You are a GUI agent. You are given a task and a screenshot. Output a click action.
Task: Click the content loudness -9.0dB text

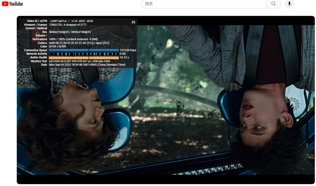click(x=81, y=39)
